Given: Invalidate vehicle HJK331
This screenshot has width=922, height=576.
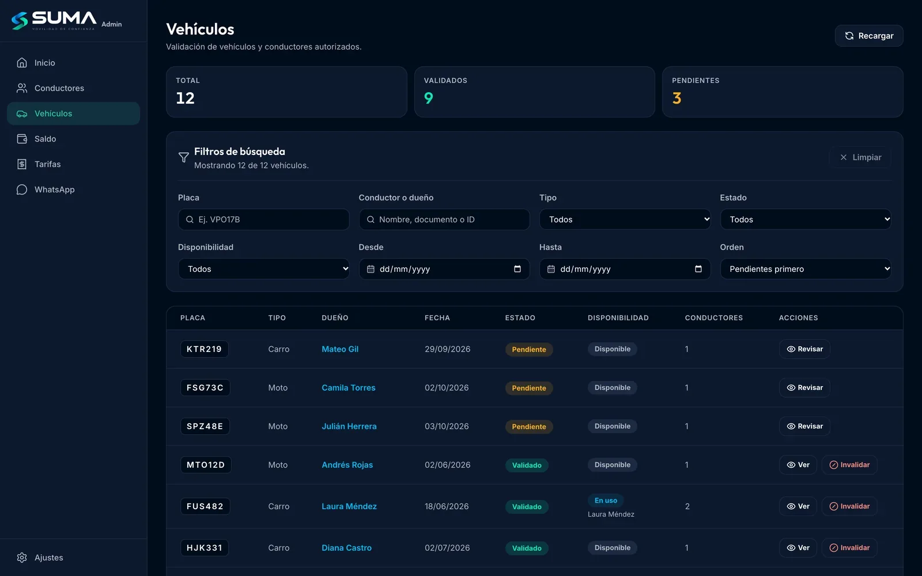Looking at the screenshot, I should [x=849, y=548].
